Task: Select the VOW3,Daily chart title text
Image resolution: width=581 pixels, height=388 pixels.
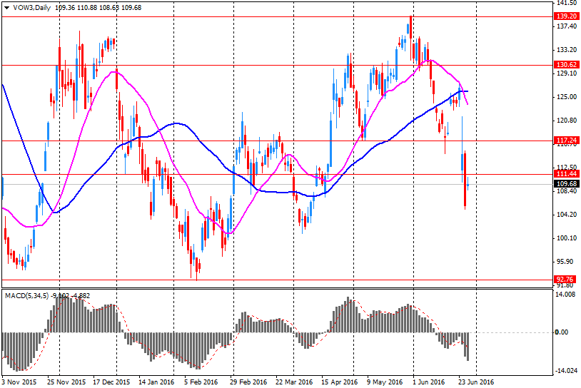Action: pos(32,7)
